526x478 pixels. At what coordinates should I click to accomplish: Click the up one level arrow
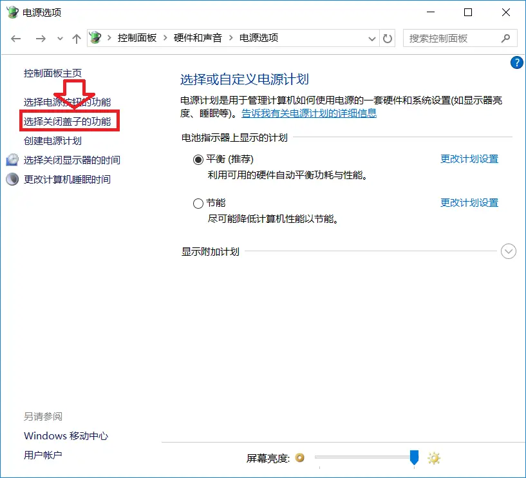(x=76, y=39)
